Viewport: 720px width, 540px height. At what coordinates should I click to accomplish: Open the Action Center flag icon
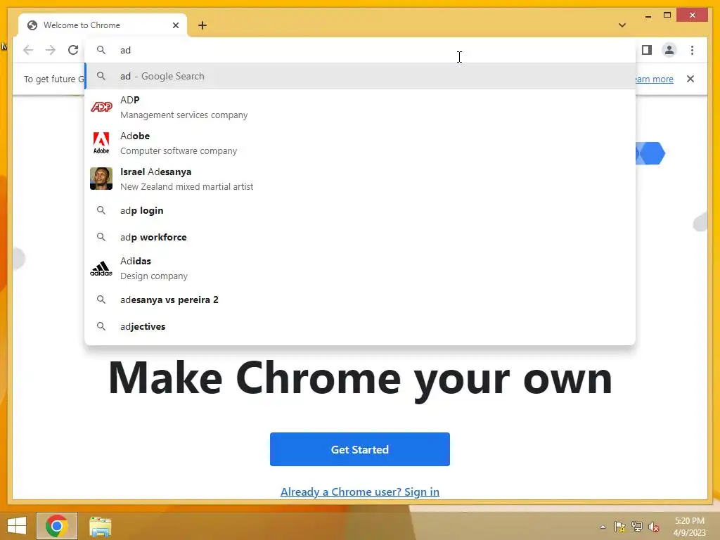click(x=620, y=527)
